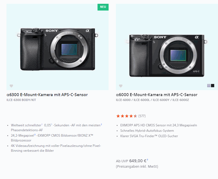This screenshot has height=179, width=218.
Task: Open the α6000 camera product image
Action: (167, 55)
